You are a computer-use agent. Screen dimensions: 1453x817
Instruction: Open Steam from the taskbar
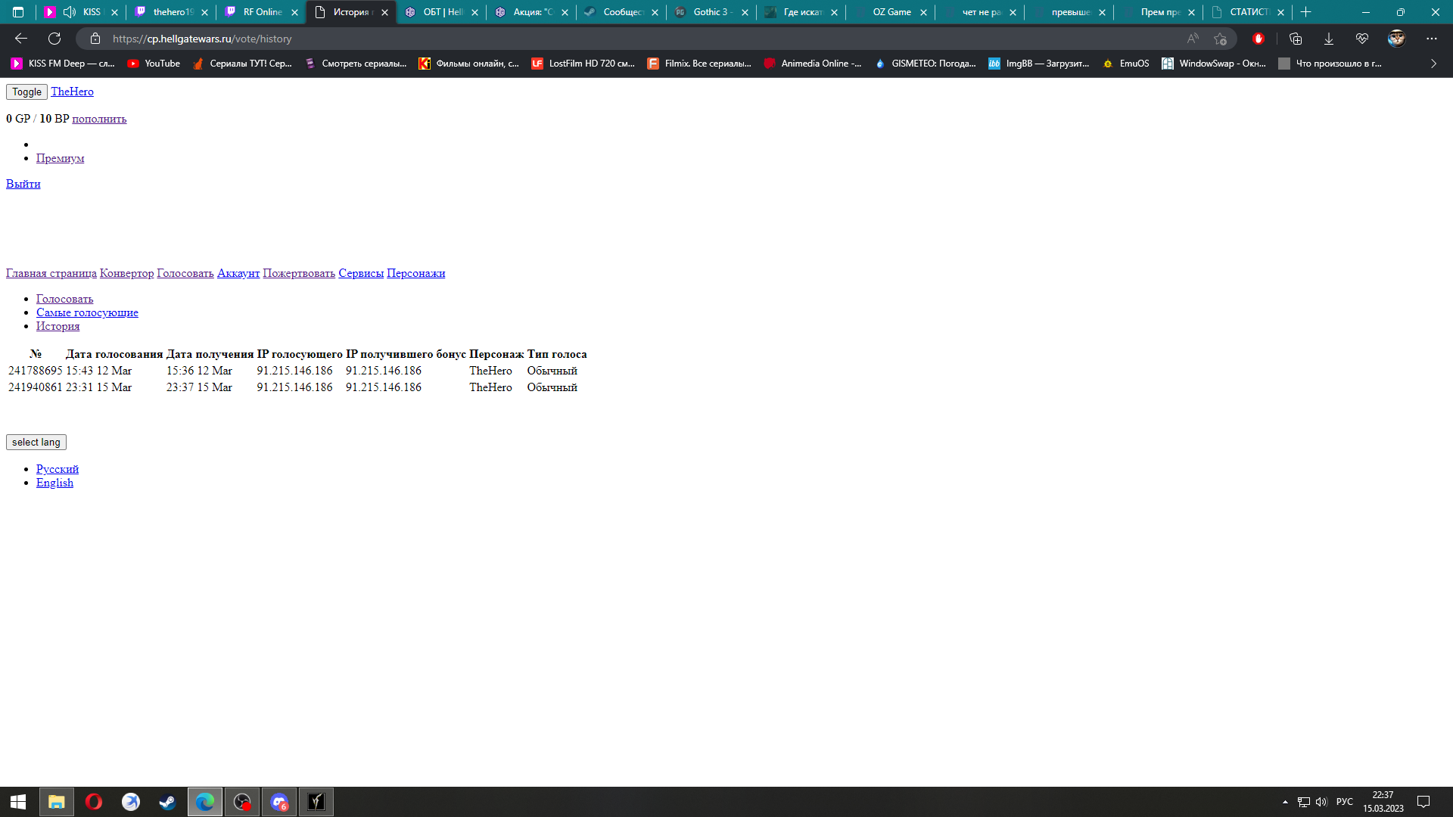pos(167,802)
